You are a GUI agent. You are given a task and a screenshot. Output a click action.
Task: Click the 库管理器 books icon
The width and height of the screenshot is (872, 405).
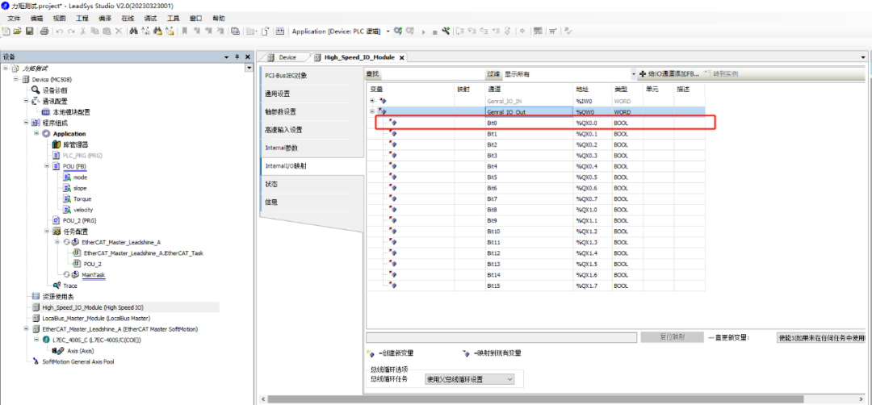point(57,144)
